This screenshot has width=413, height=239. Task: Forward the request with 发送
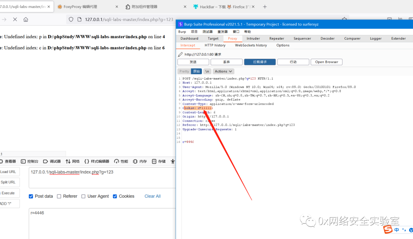point(193,62)
